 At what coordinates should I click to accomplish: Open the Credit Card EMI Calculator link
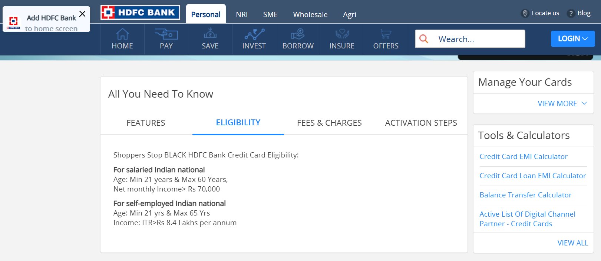[524, 156]
